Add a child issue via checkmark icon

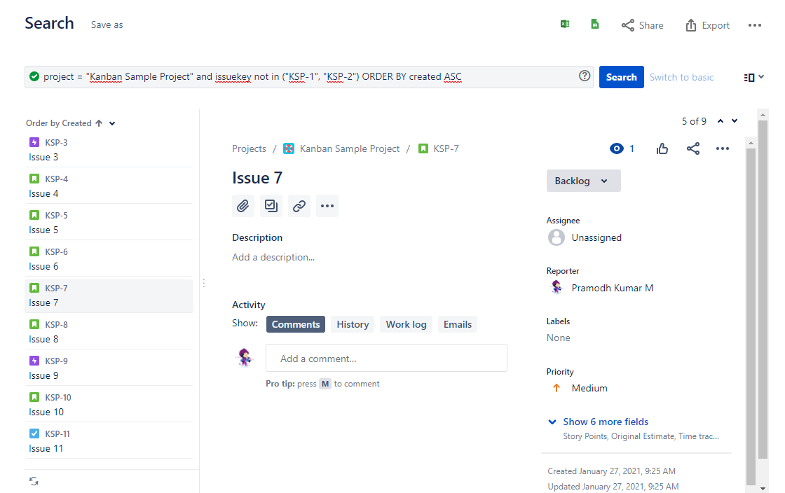tap(271, 205)
